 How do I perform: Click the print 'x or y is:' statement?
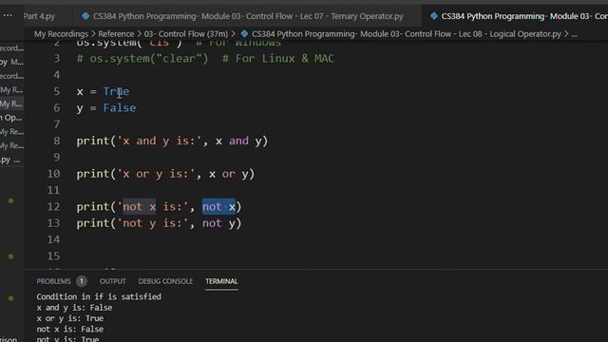pos(165,174)
